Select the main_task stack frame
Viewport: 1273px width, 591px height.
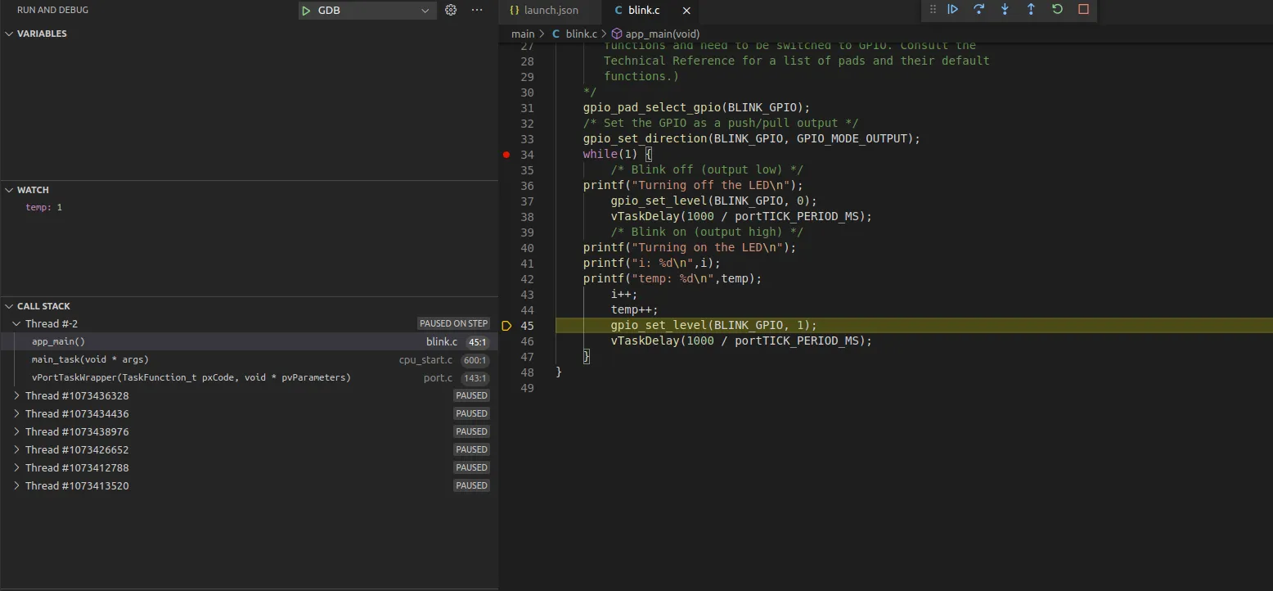[x=90, y=360]
